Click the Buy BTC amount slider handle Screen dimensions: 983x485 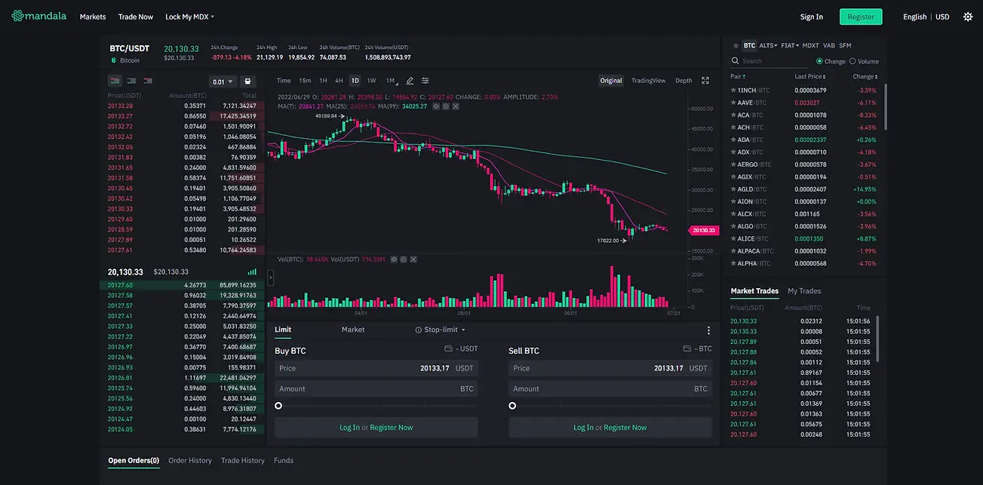pos(278,406)
